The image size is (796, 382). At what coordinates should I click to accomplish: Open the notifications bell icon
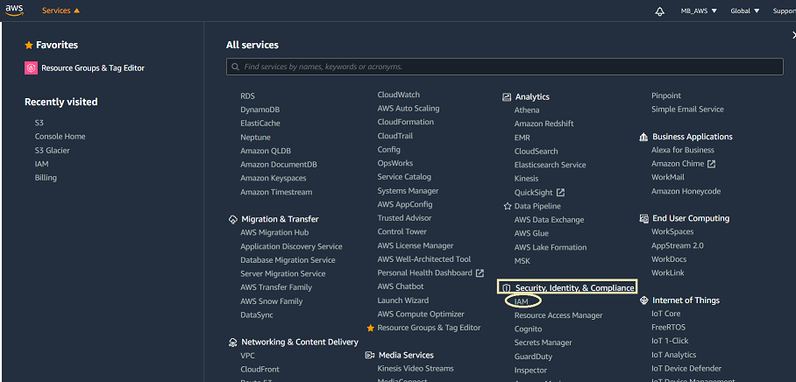coord(659,11)
